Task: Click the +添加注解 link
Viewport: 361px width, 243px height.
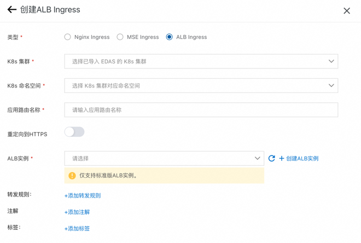Action: [77, 212]
